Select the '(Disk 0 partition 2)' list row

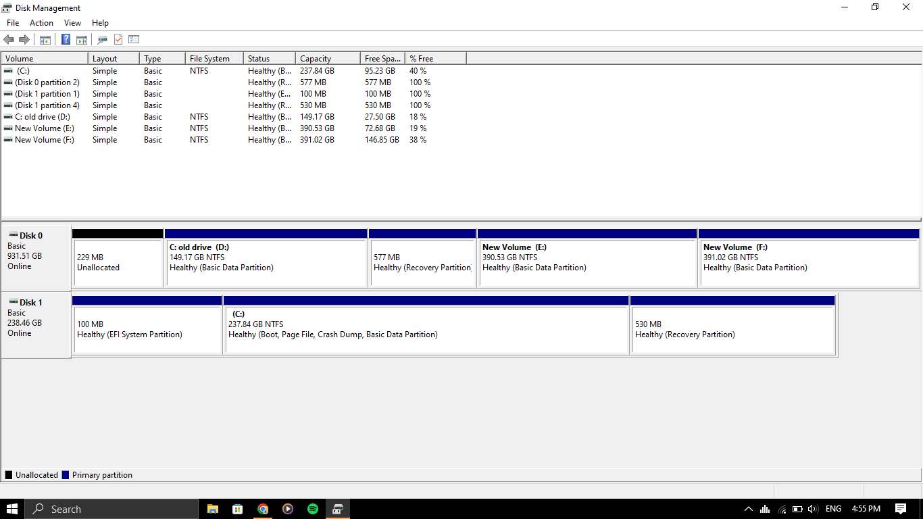pos(233,82)
